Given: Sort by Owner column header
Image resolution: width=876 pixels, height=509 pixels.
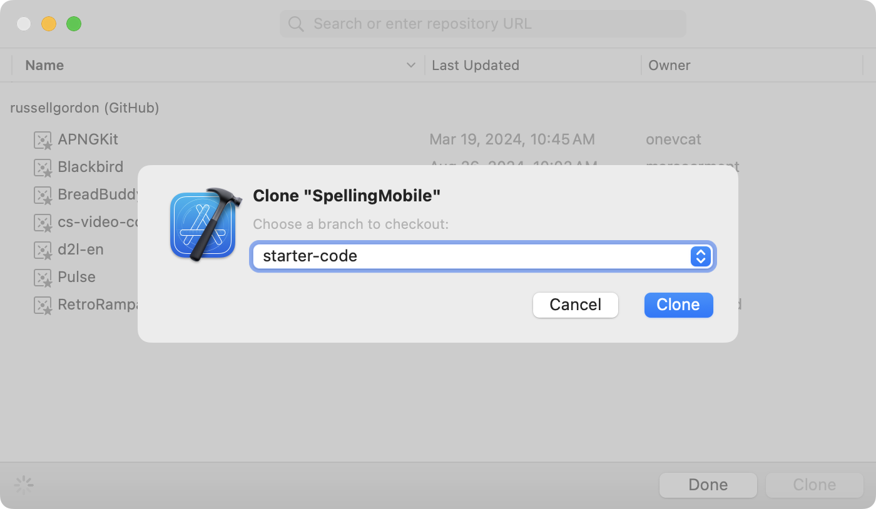Looking at the screenshot, I should pos(669,65).
